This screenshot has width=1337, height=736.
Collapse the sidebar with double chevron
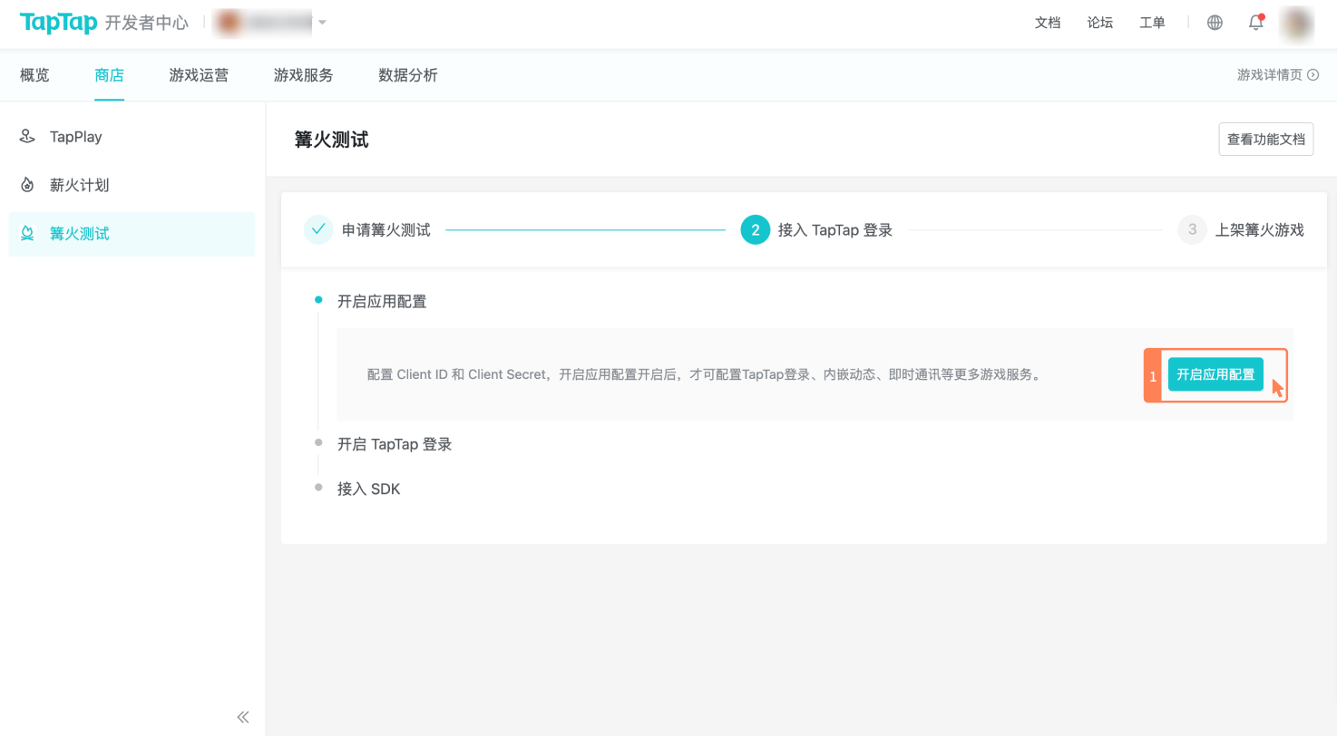click(x=242, y=716)
